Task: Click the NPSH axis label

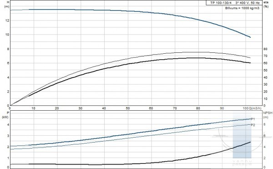Action: pyautogui.click(x=268, y=113)
